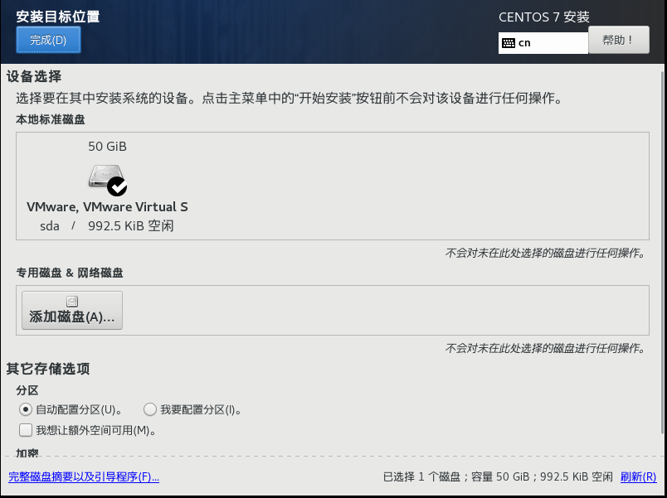This screenshot has height=498, width=667.
Task: Click the sda / 992.5 KiB 空闲 text
Action: pyautogui.click(x=107, y=225)
